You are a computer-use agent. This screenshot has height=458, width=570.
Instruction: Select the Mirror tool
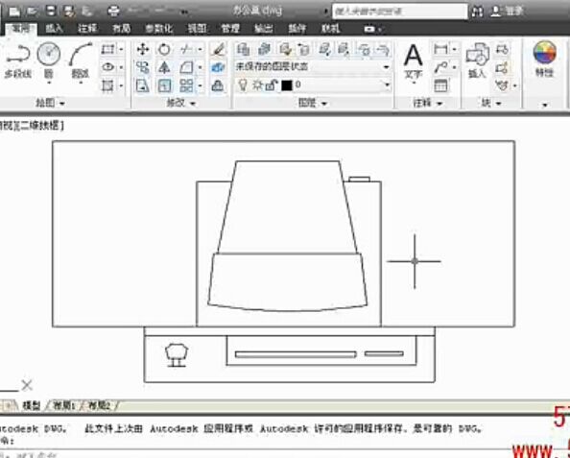(x=164, y=67)
